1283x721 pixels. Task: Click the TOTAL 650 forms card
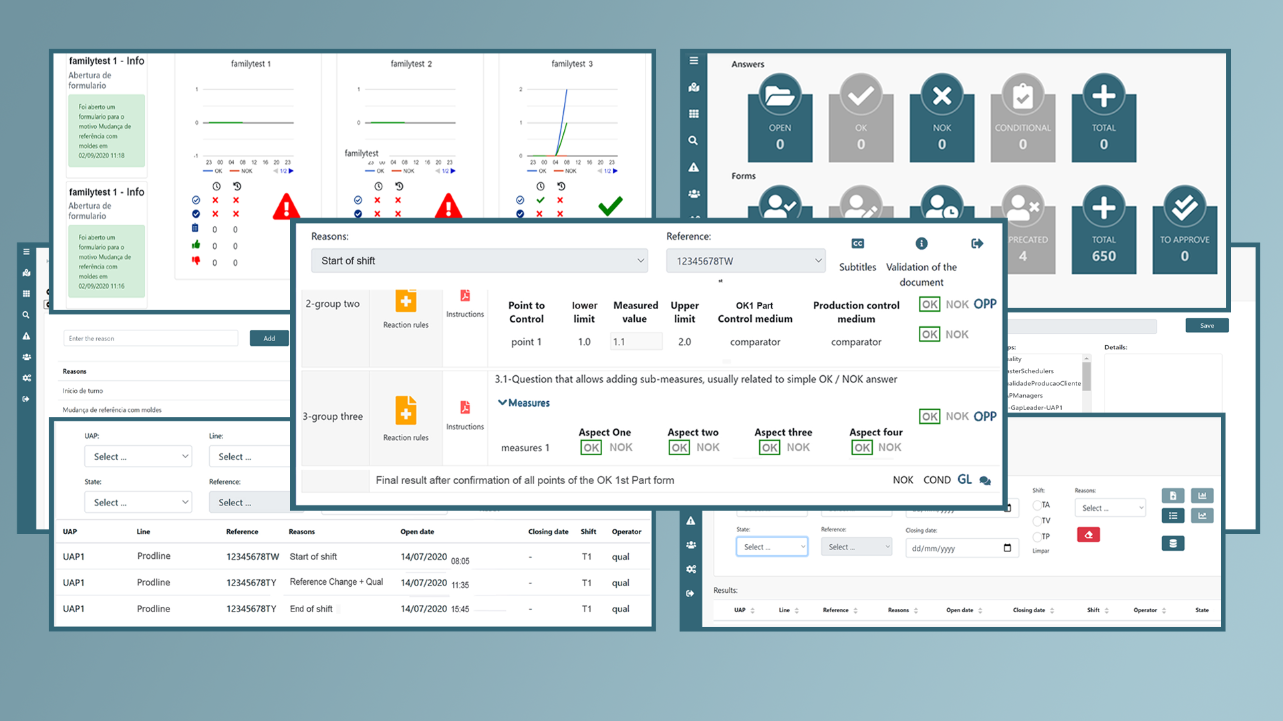(x=1104, y=230)
